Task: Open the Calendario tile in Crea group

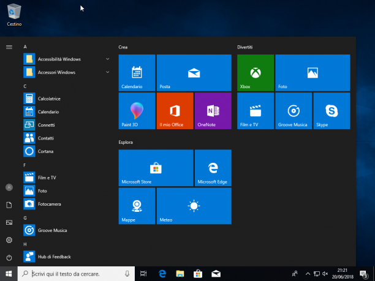Action: pyautogui.click(x=137, y=73)
